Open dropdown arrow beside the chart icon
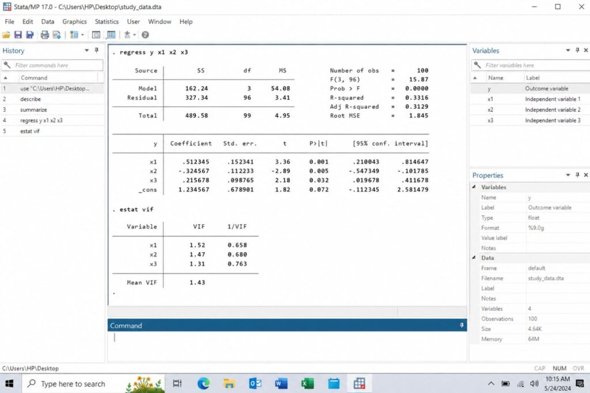Image resolution: width=590 pixels, height=393 pixels. (82, 35)
